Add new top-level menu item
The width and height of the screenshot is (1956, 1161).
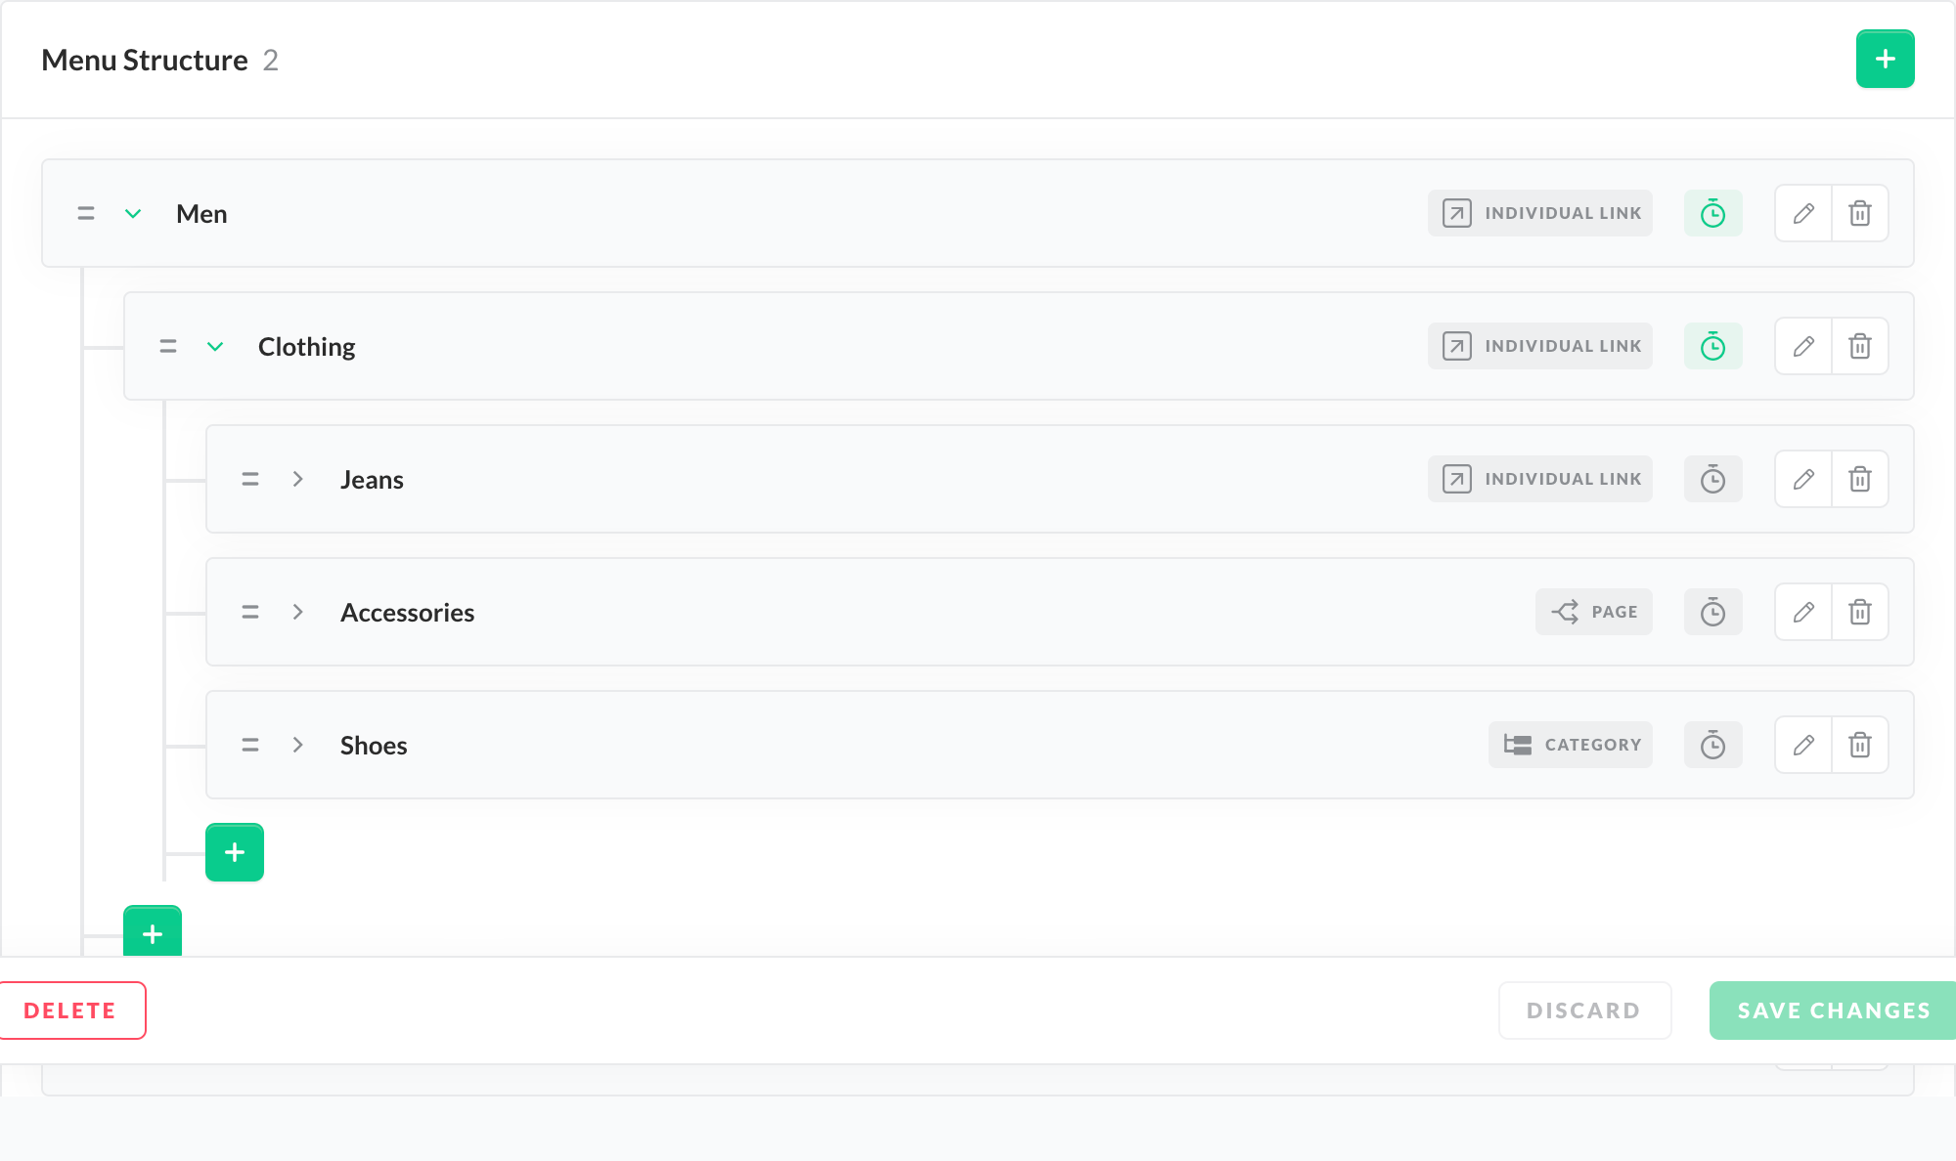[1885, 59]
